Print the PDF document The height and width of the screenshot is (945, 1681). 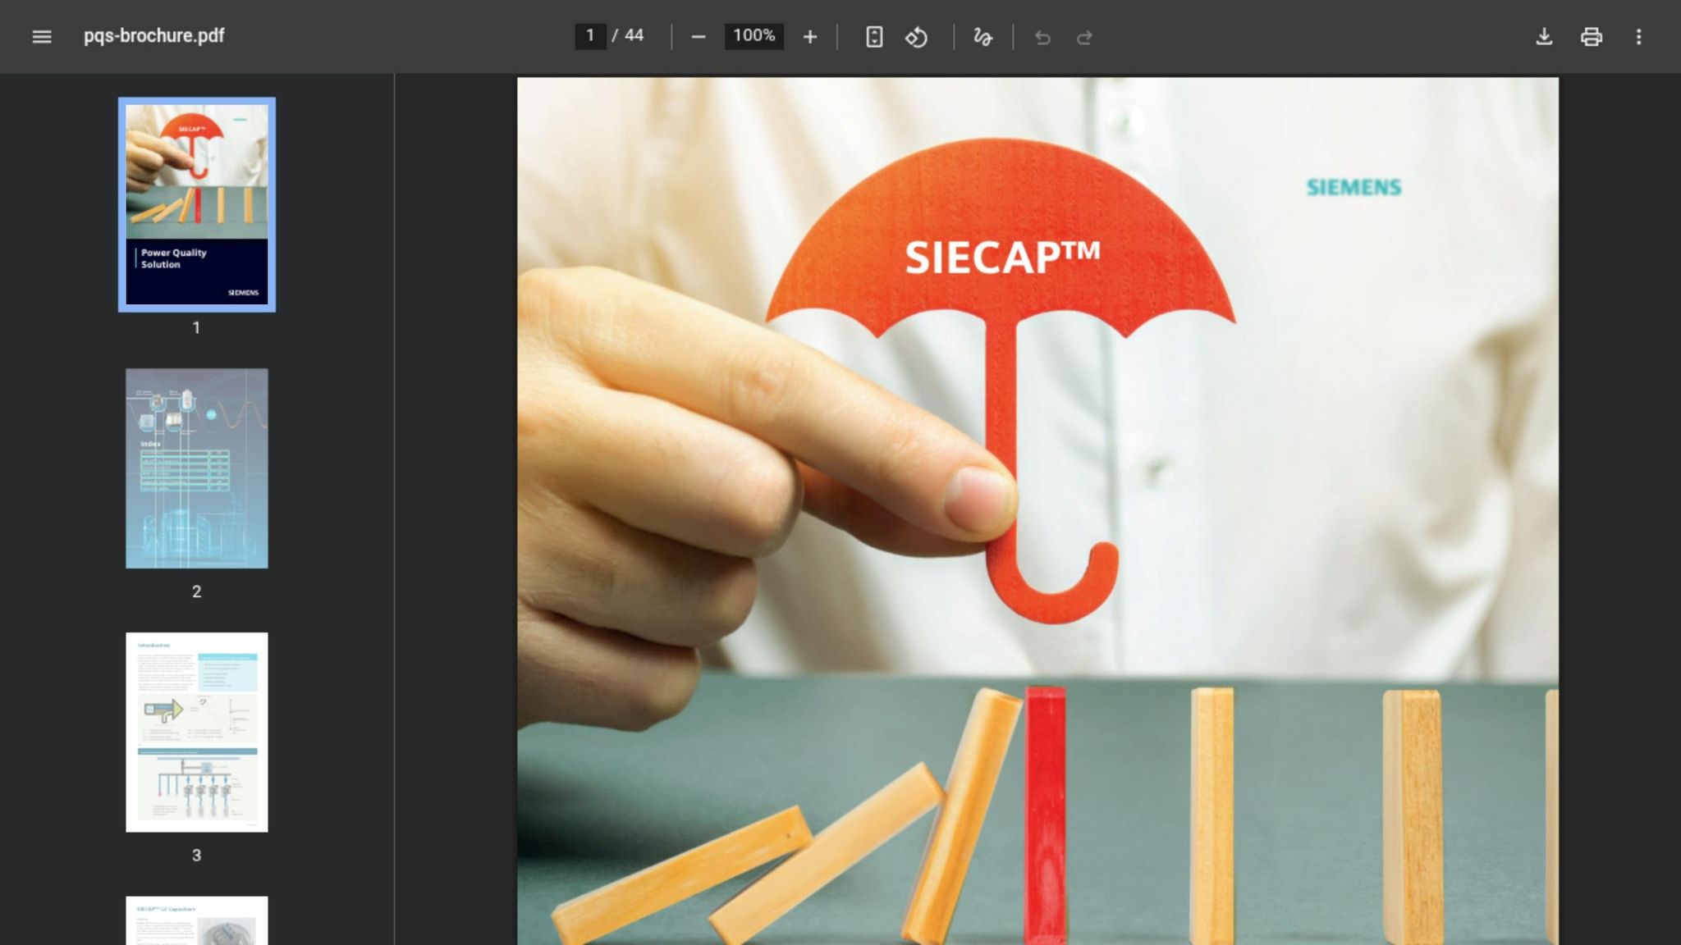[1592, 37]
